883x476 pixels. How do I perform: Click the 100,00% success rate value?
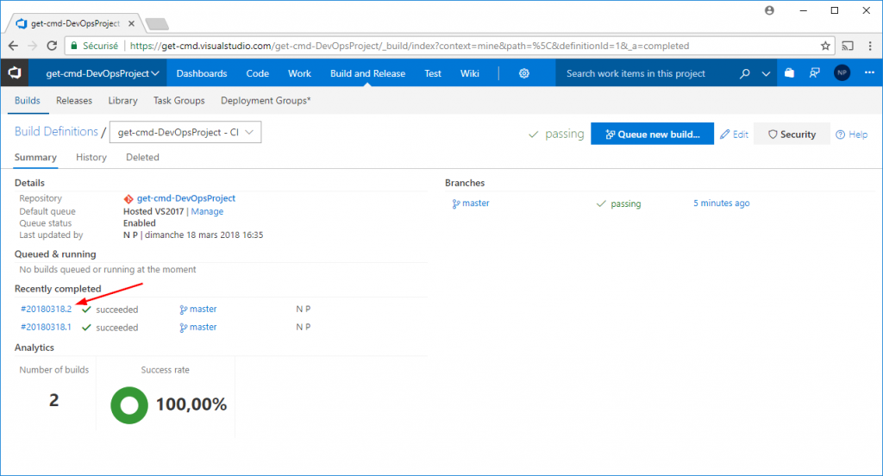point(191,404)
